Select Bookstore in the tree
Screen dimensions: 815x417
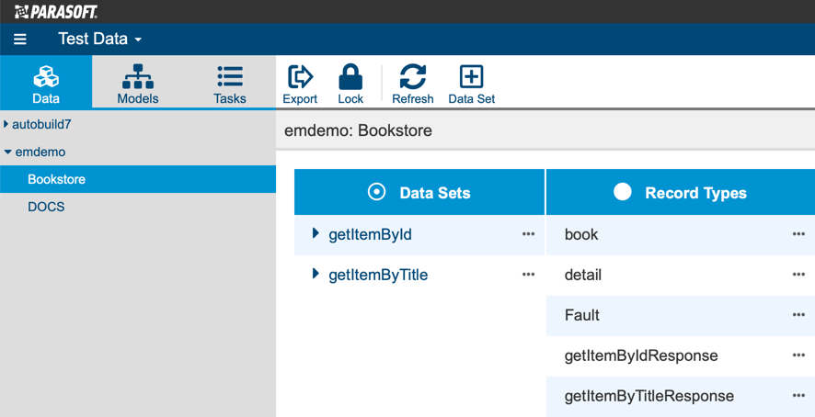138,179
